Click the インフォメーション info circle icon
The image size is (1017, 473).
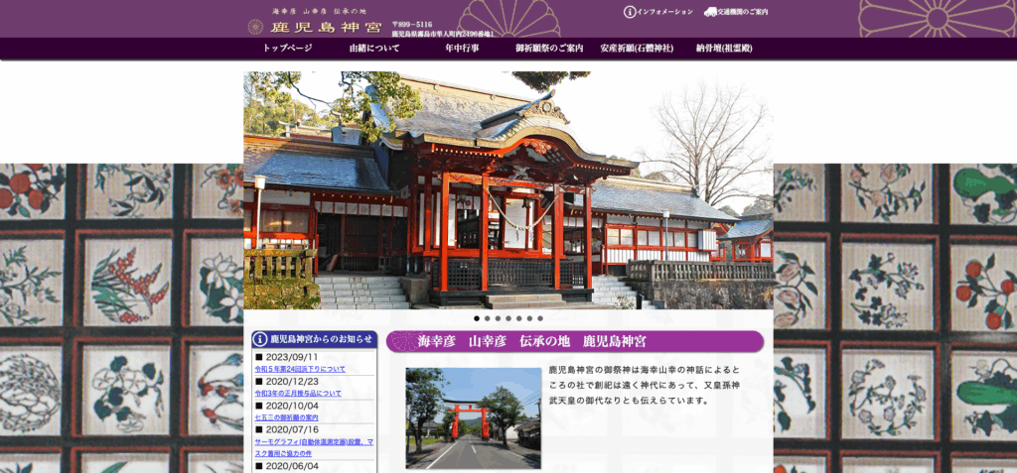(x=629, y=12)
